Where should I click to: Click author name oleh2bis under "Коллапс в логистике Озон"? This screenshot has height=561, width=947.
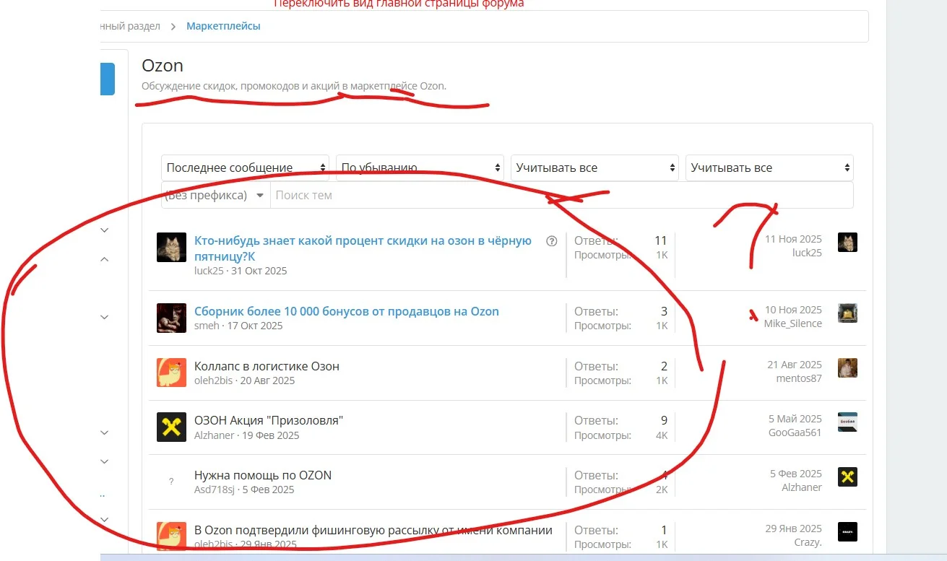tap(213, 380)
